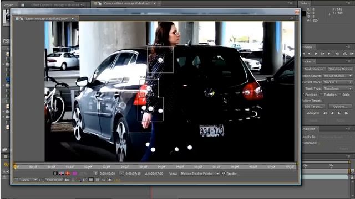Click the pixel aspect ratio correction icon
Screen dimensions: 355x199
(x=98, y=180)
